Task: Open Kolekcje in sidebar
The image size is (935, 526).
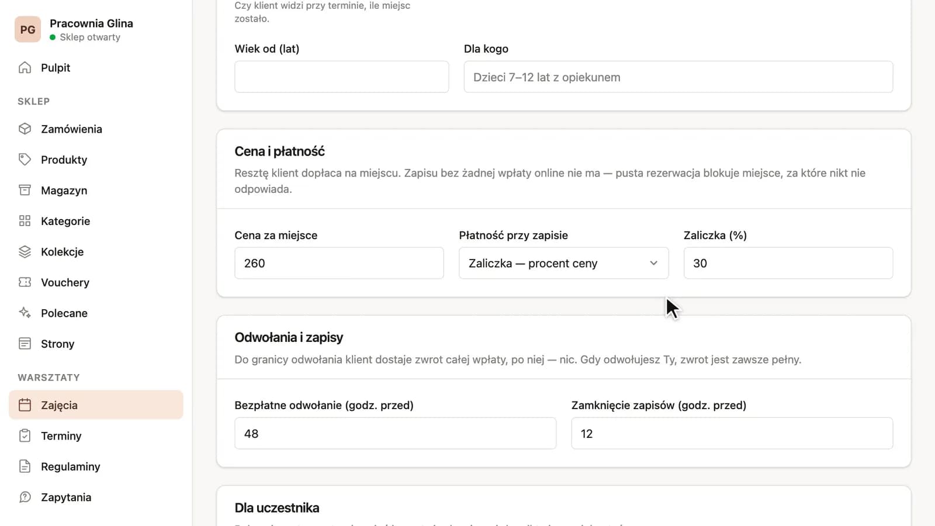Action: (96, 252)
